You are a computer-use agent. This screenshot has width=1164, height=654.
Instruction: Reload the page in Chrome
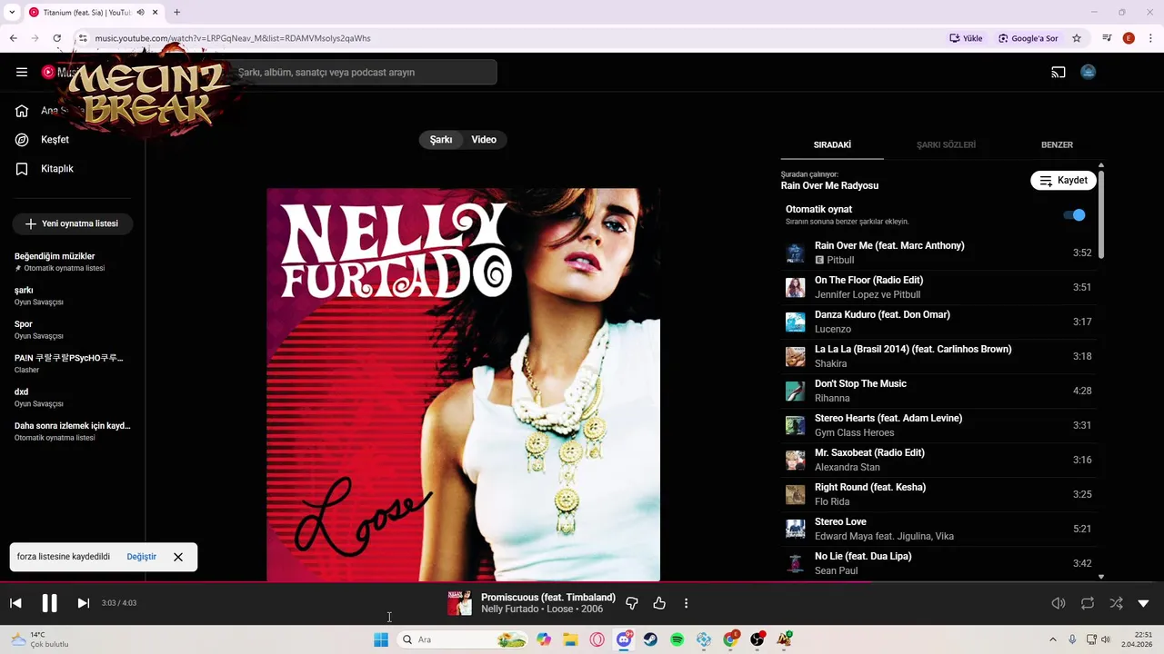(57, 38)
